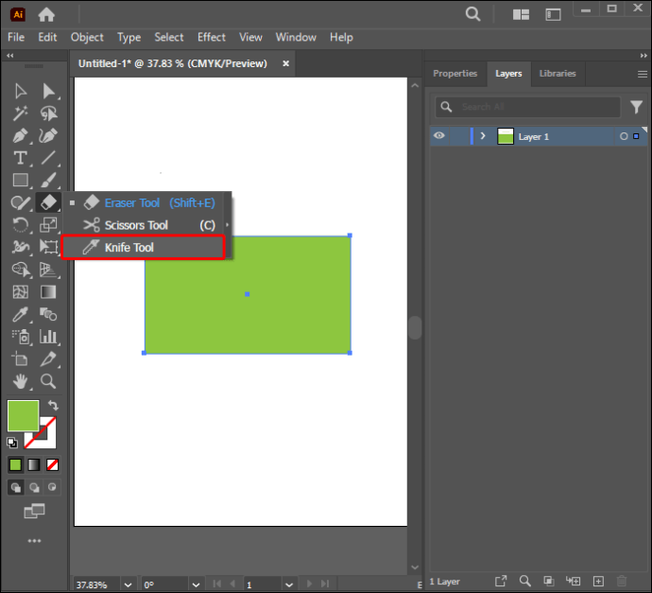The width and height of the screenshot is (652, 593).
Task: Select the Eyedropper tool
Action: (21, 315)
